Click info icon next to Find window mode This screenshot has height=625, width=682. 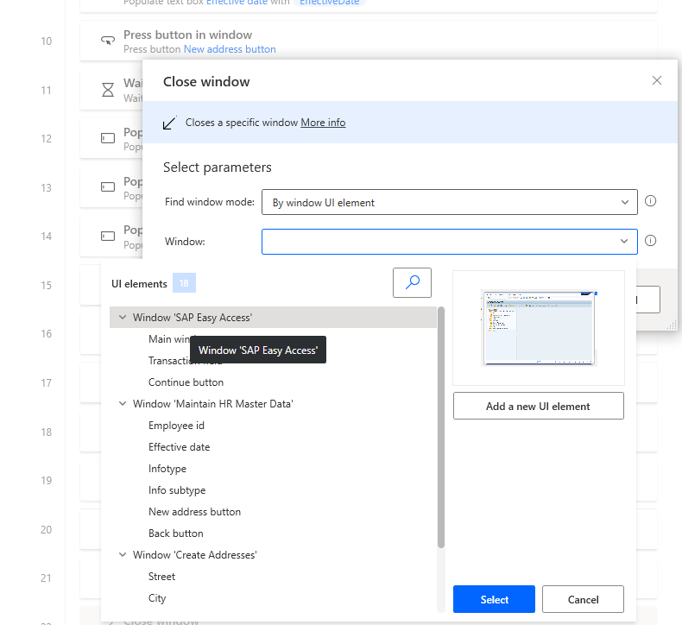click(650, 201)
